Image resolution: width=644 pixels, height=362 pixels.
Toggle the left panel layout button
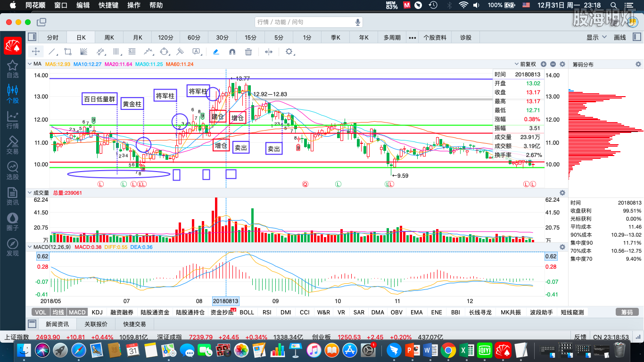[32, 37]
